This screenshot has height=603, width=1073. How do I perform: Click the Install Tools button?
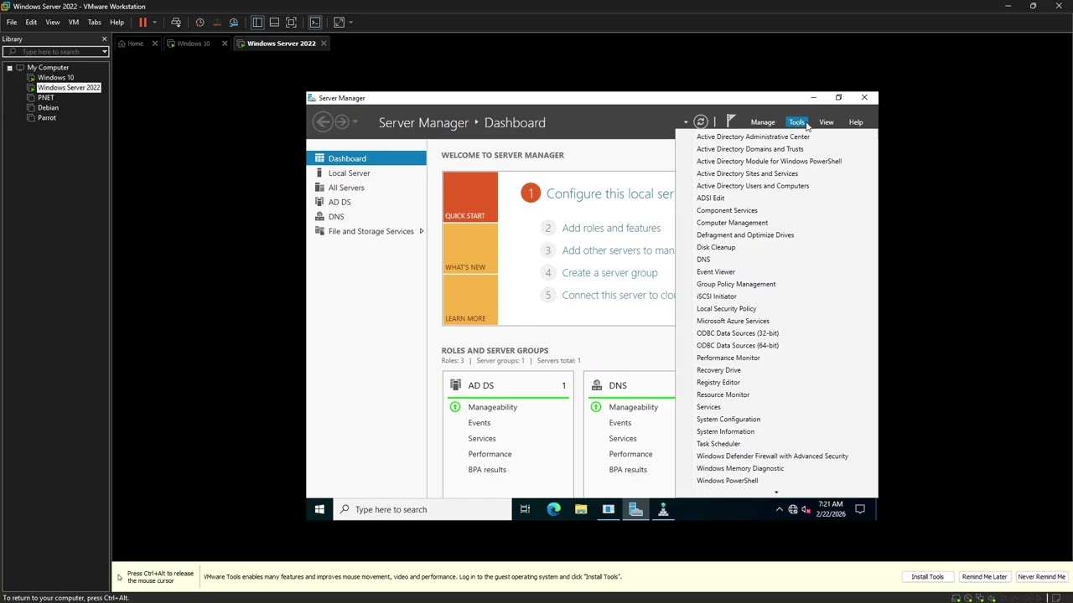tap(927, 577)
